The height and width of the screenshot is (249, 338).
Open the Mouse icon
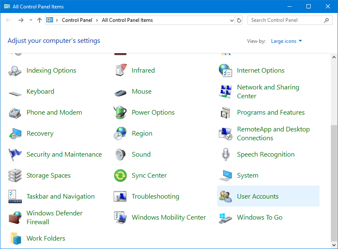click(x=120, y=93)
